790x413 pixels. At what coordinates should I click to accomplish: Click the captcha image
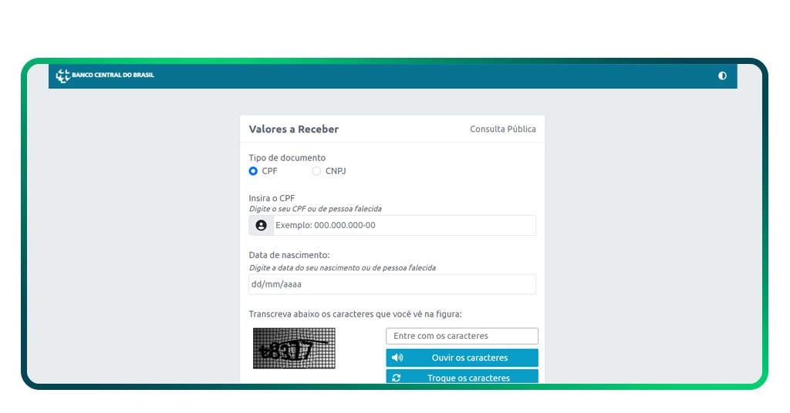click(x=294, y=348)
